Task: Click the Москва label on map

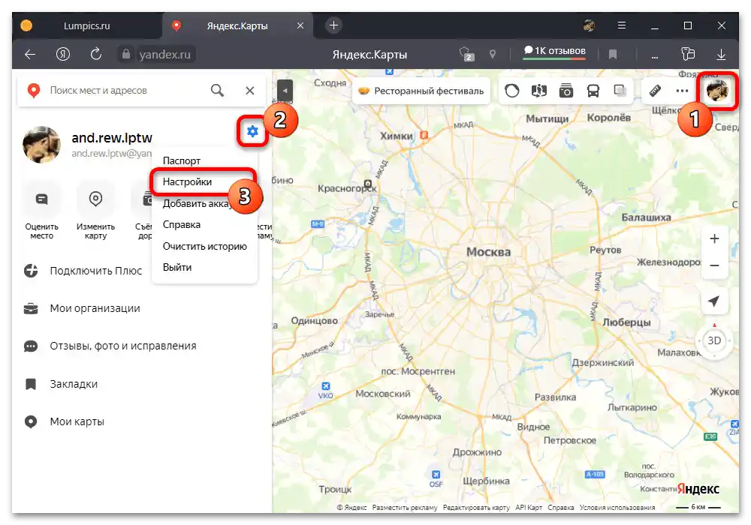Action: tap(489, 252)
